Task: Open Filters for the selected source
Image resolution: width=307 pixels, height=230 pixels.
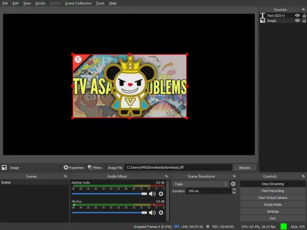Action: point(95,168)
